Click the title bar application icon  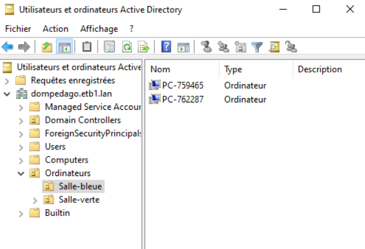[10, 10]
